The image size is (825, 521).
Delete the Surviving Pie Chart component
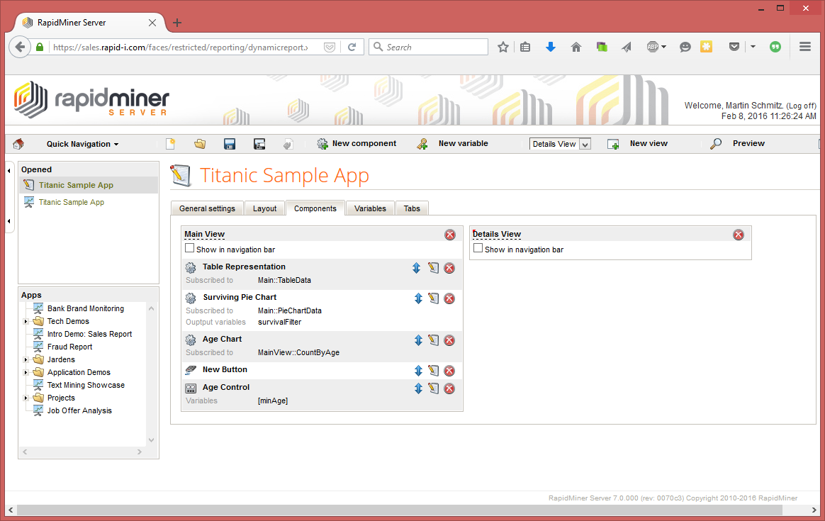pos(449,298)
